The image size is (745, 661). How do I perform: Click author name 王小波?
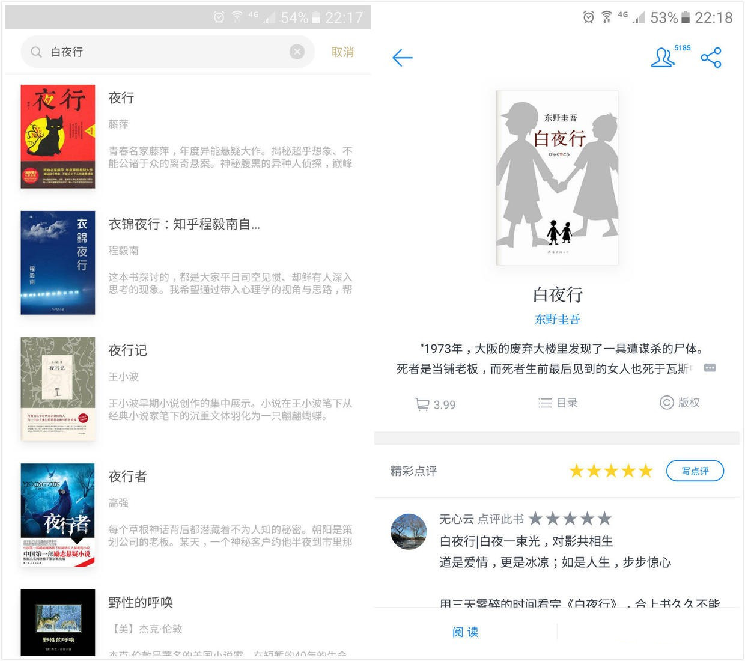(123, 377)
